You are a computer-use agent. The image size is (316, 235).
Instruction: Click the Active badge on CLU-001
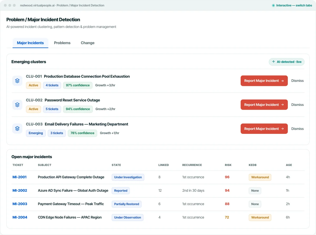[33, 85]
